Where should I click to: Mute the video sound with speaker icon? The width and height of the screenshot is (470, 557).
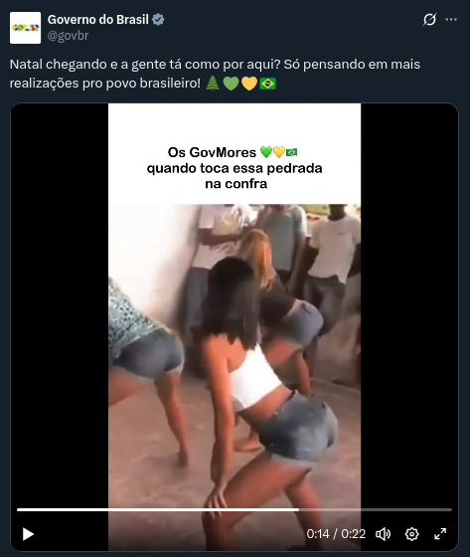point(383,534)
